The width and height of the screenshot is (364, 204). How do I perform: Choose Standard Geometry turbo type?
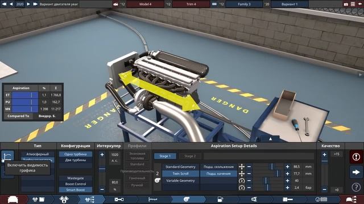click(180, 167)
